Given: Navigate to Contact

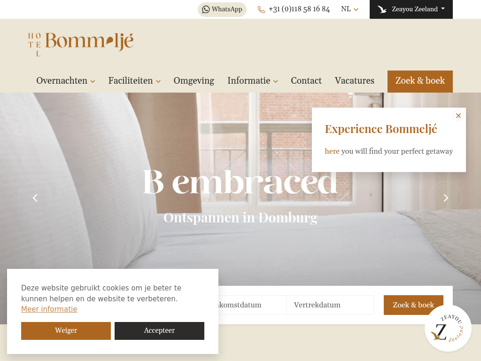Looking at the screenshot, I should click(306, 81).
